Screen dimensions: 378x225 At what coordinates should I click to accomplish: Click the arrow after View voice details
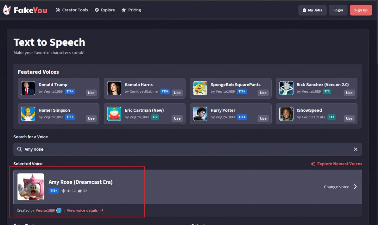tap(102, 210)
